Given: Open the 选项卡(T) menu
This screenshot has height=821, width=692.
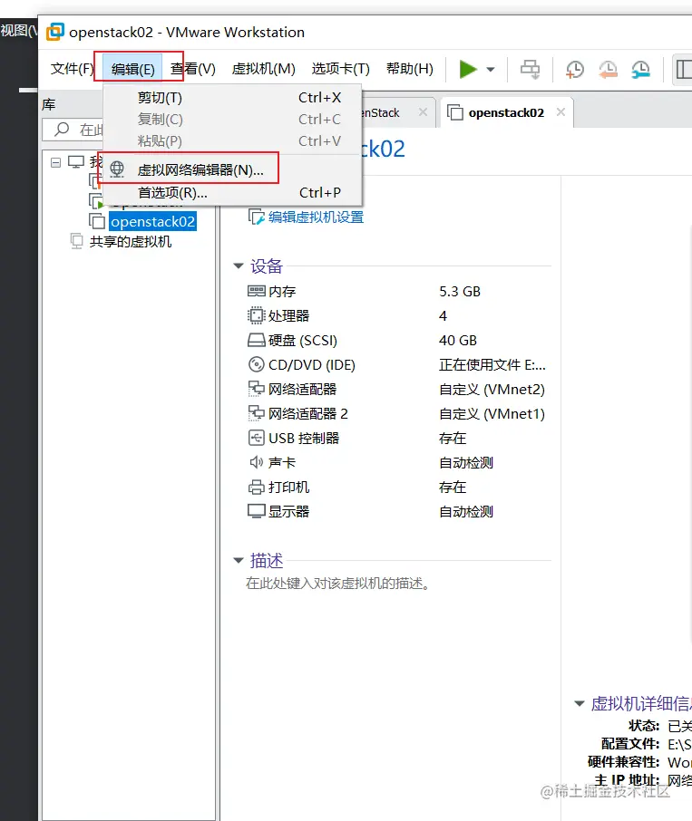Looking at the screenshot, I should [340, 69].
